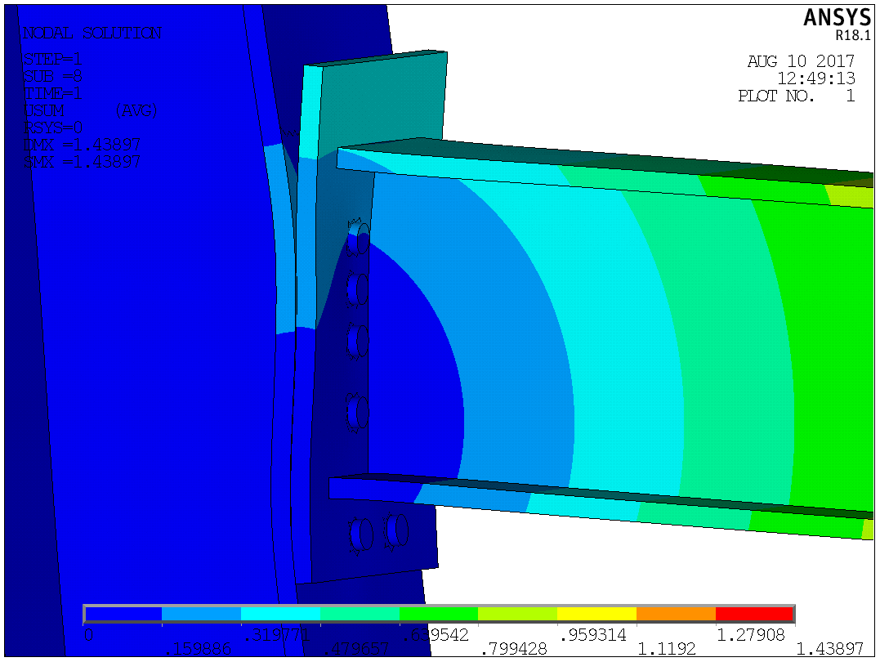
Task: Click the USUM result label
Action: tap(44, 110)
